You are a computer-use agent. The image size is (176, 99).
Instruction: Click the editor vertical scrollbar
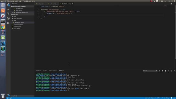(175, 32)
